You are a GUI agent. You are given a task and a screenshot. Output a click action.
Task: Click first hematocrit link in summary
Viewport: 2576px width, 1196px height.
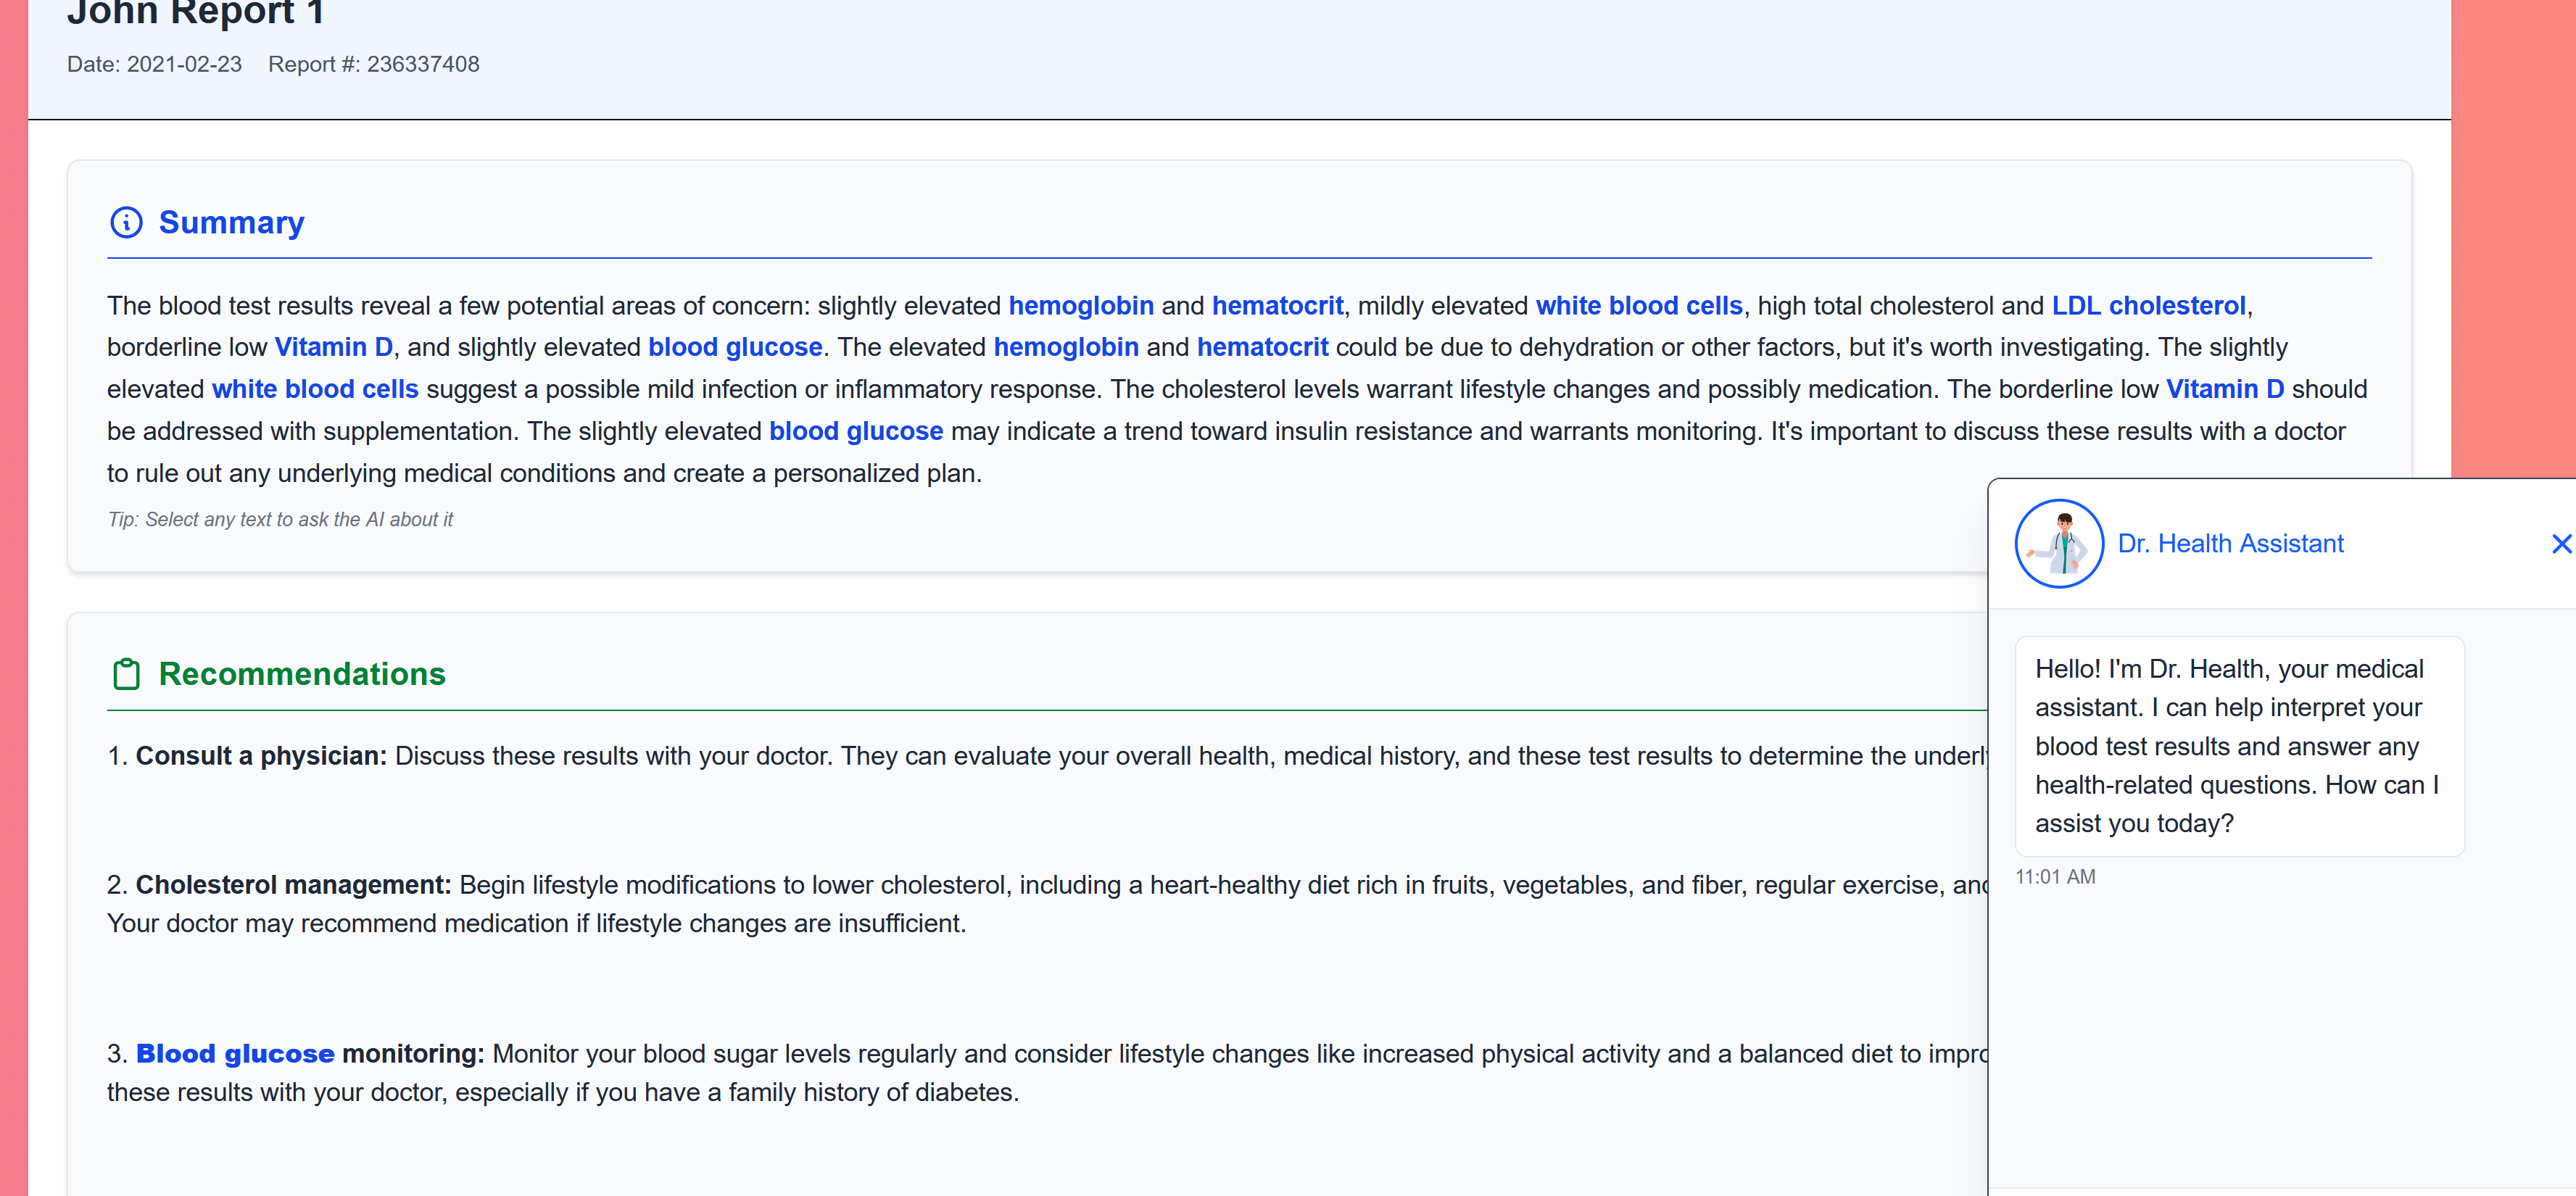(1277, 306)
